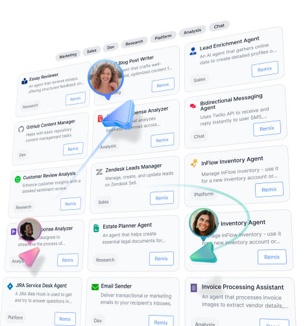Image resolution: width=305 pixels, height=326 pixels.
Task: Click the JIRA Service Desk diamond icon
Action: click(10, 286)
